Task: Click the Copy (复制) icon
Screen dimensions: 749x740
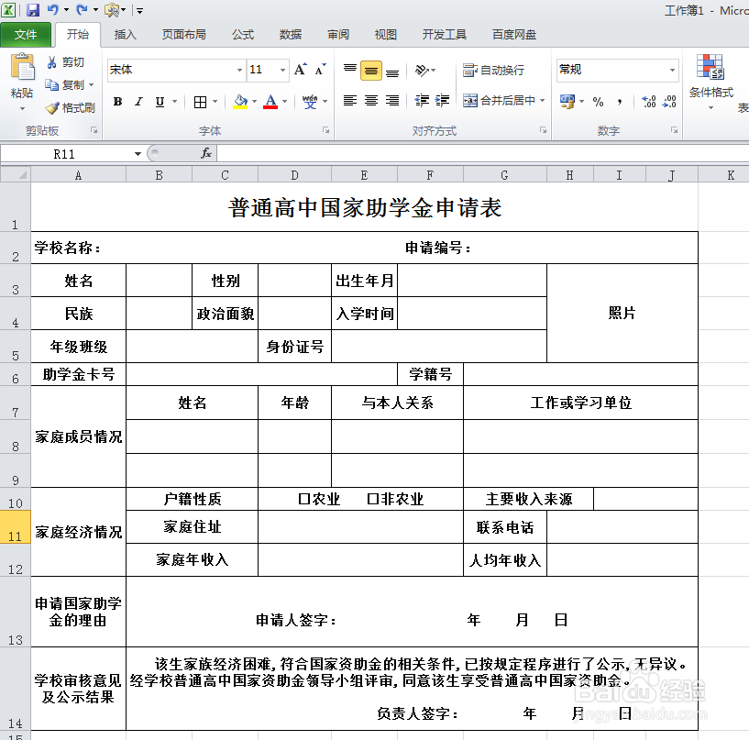Action: [51, 84]
